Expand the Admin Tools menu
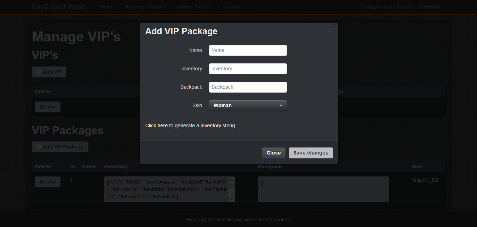The width and height of the screenshot is (478, 227). pos(194,7)
